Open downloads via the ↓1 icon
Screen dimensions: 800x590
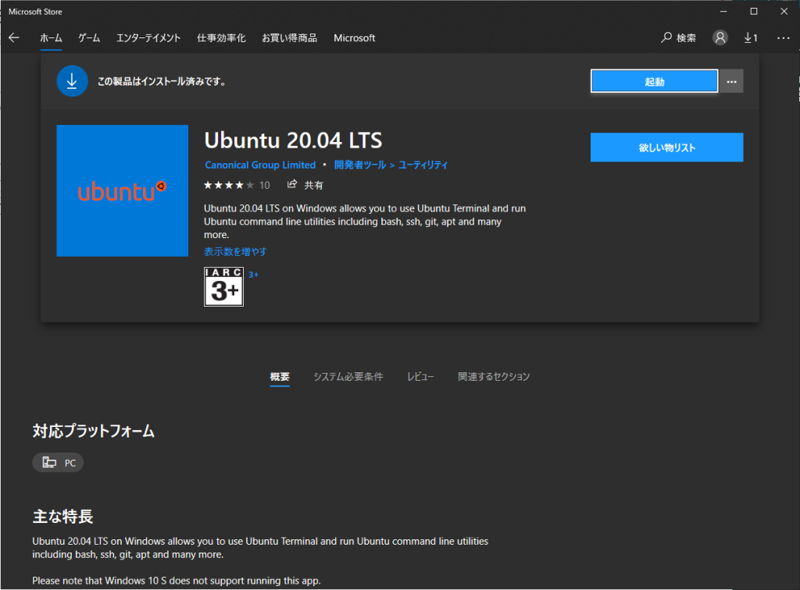[749, 37]
